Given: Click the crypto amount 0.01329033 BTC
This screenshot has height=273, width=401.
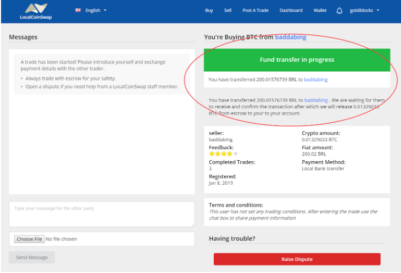Looking at the screenshot, I should click(320, 139).
